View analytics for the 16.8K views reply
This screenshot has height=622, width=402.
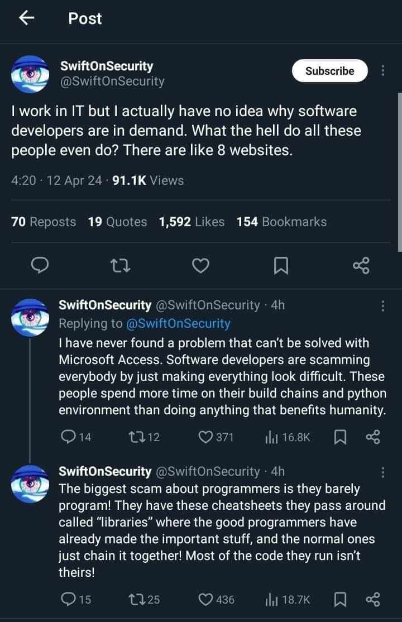271,437
